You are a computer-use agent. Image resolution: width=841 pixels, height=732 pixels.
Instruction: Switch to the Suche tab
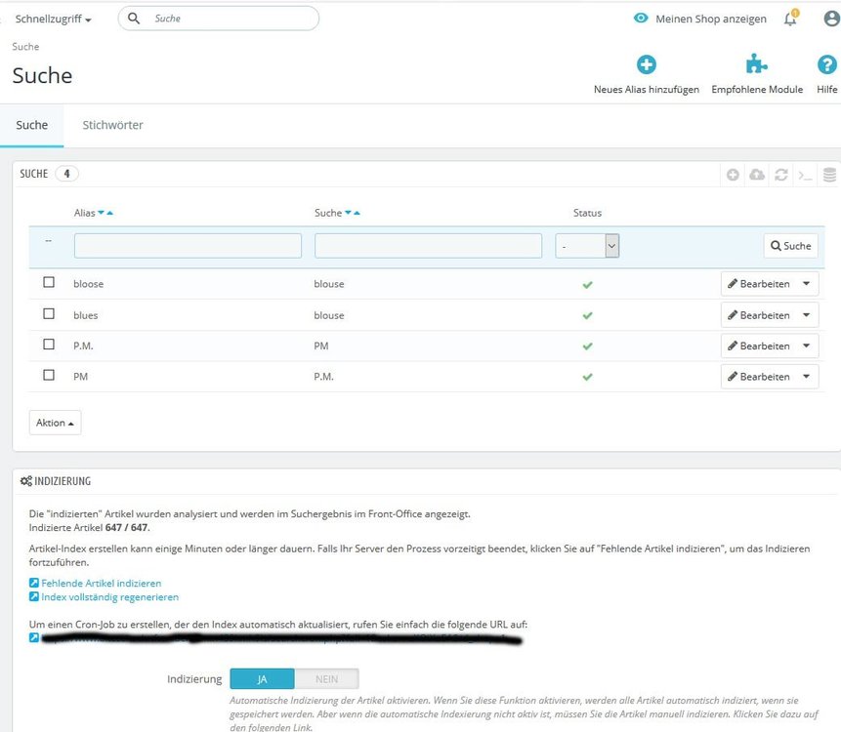(31, 125)
